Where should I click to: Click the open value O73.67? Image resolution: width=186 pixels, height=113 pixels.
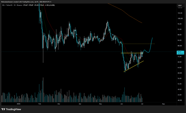[x=25, y=5]
